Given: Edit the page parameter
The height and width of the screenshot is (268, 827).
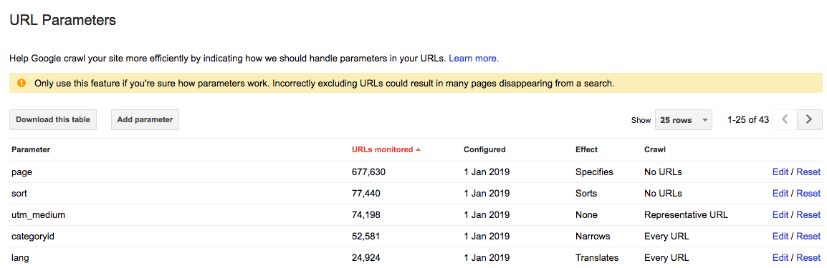Looking at the screenshot, I should pyautogui.click(x=780, y=172).
